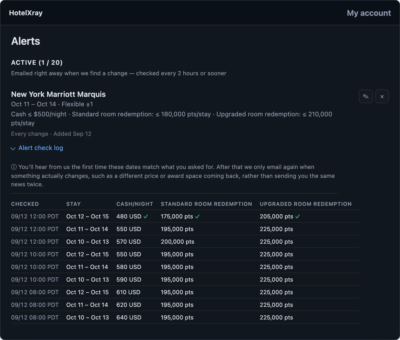Click checkmark next to 175,000 pts
The width and height of the screenshot is (400, 340).
[197, 217]
